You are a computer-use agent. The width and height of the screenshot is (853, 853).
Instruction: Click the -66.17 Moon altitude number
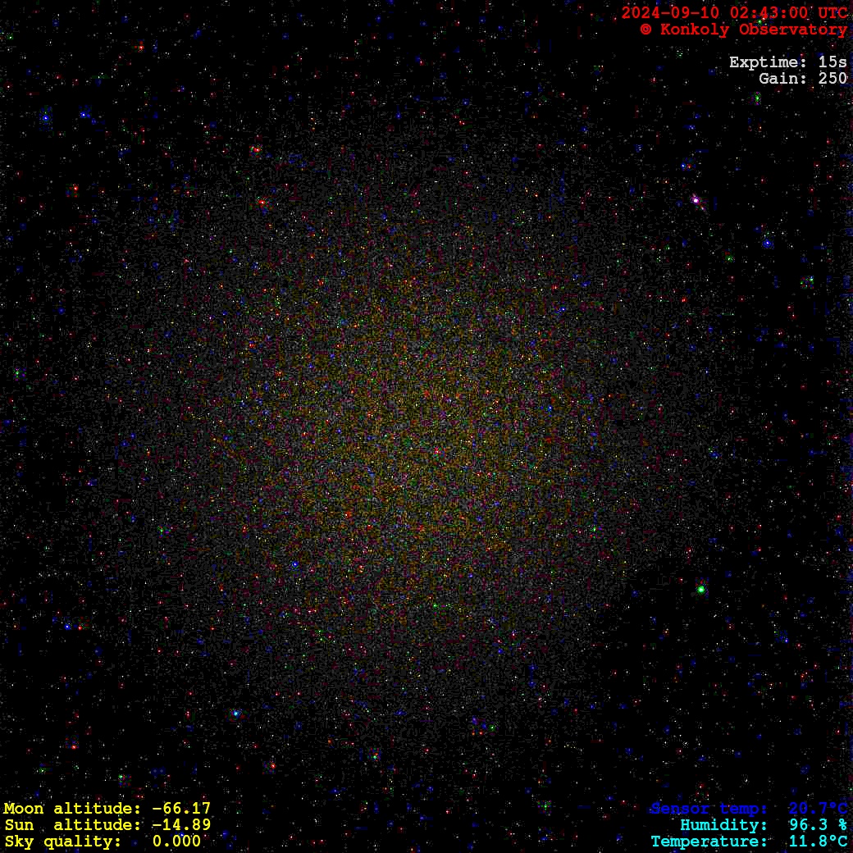click(x=181, y=809)
